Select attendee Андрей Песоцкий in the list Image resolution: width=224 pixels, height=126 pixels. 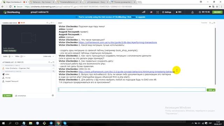(x=12, y=81)
